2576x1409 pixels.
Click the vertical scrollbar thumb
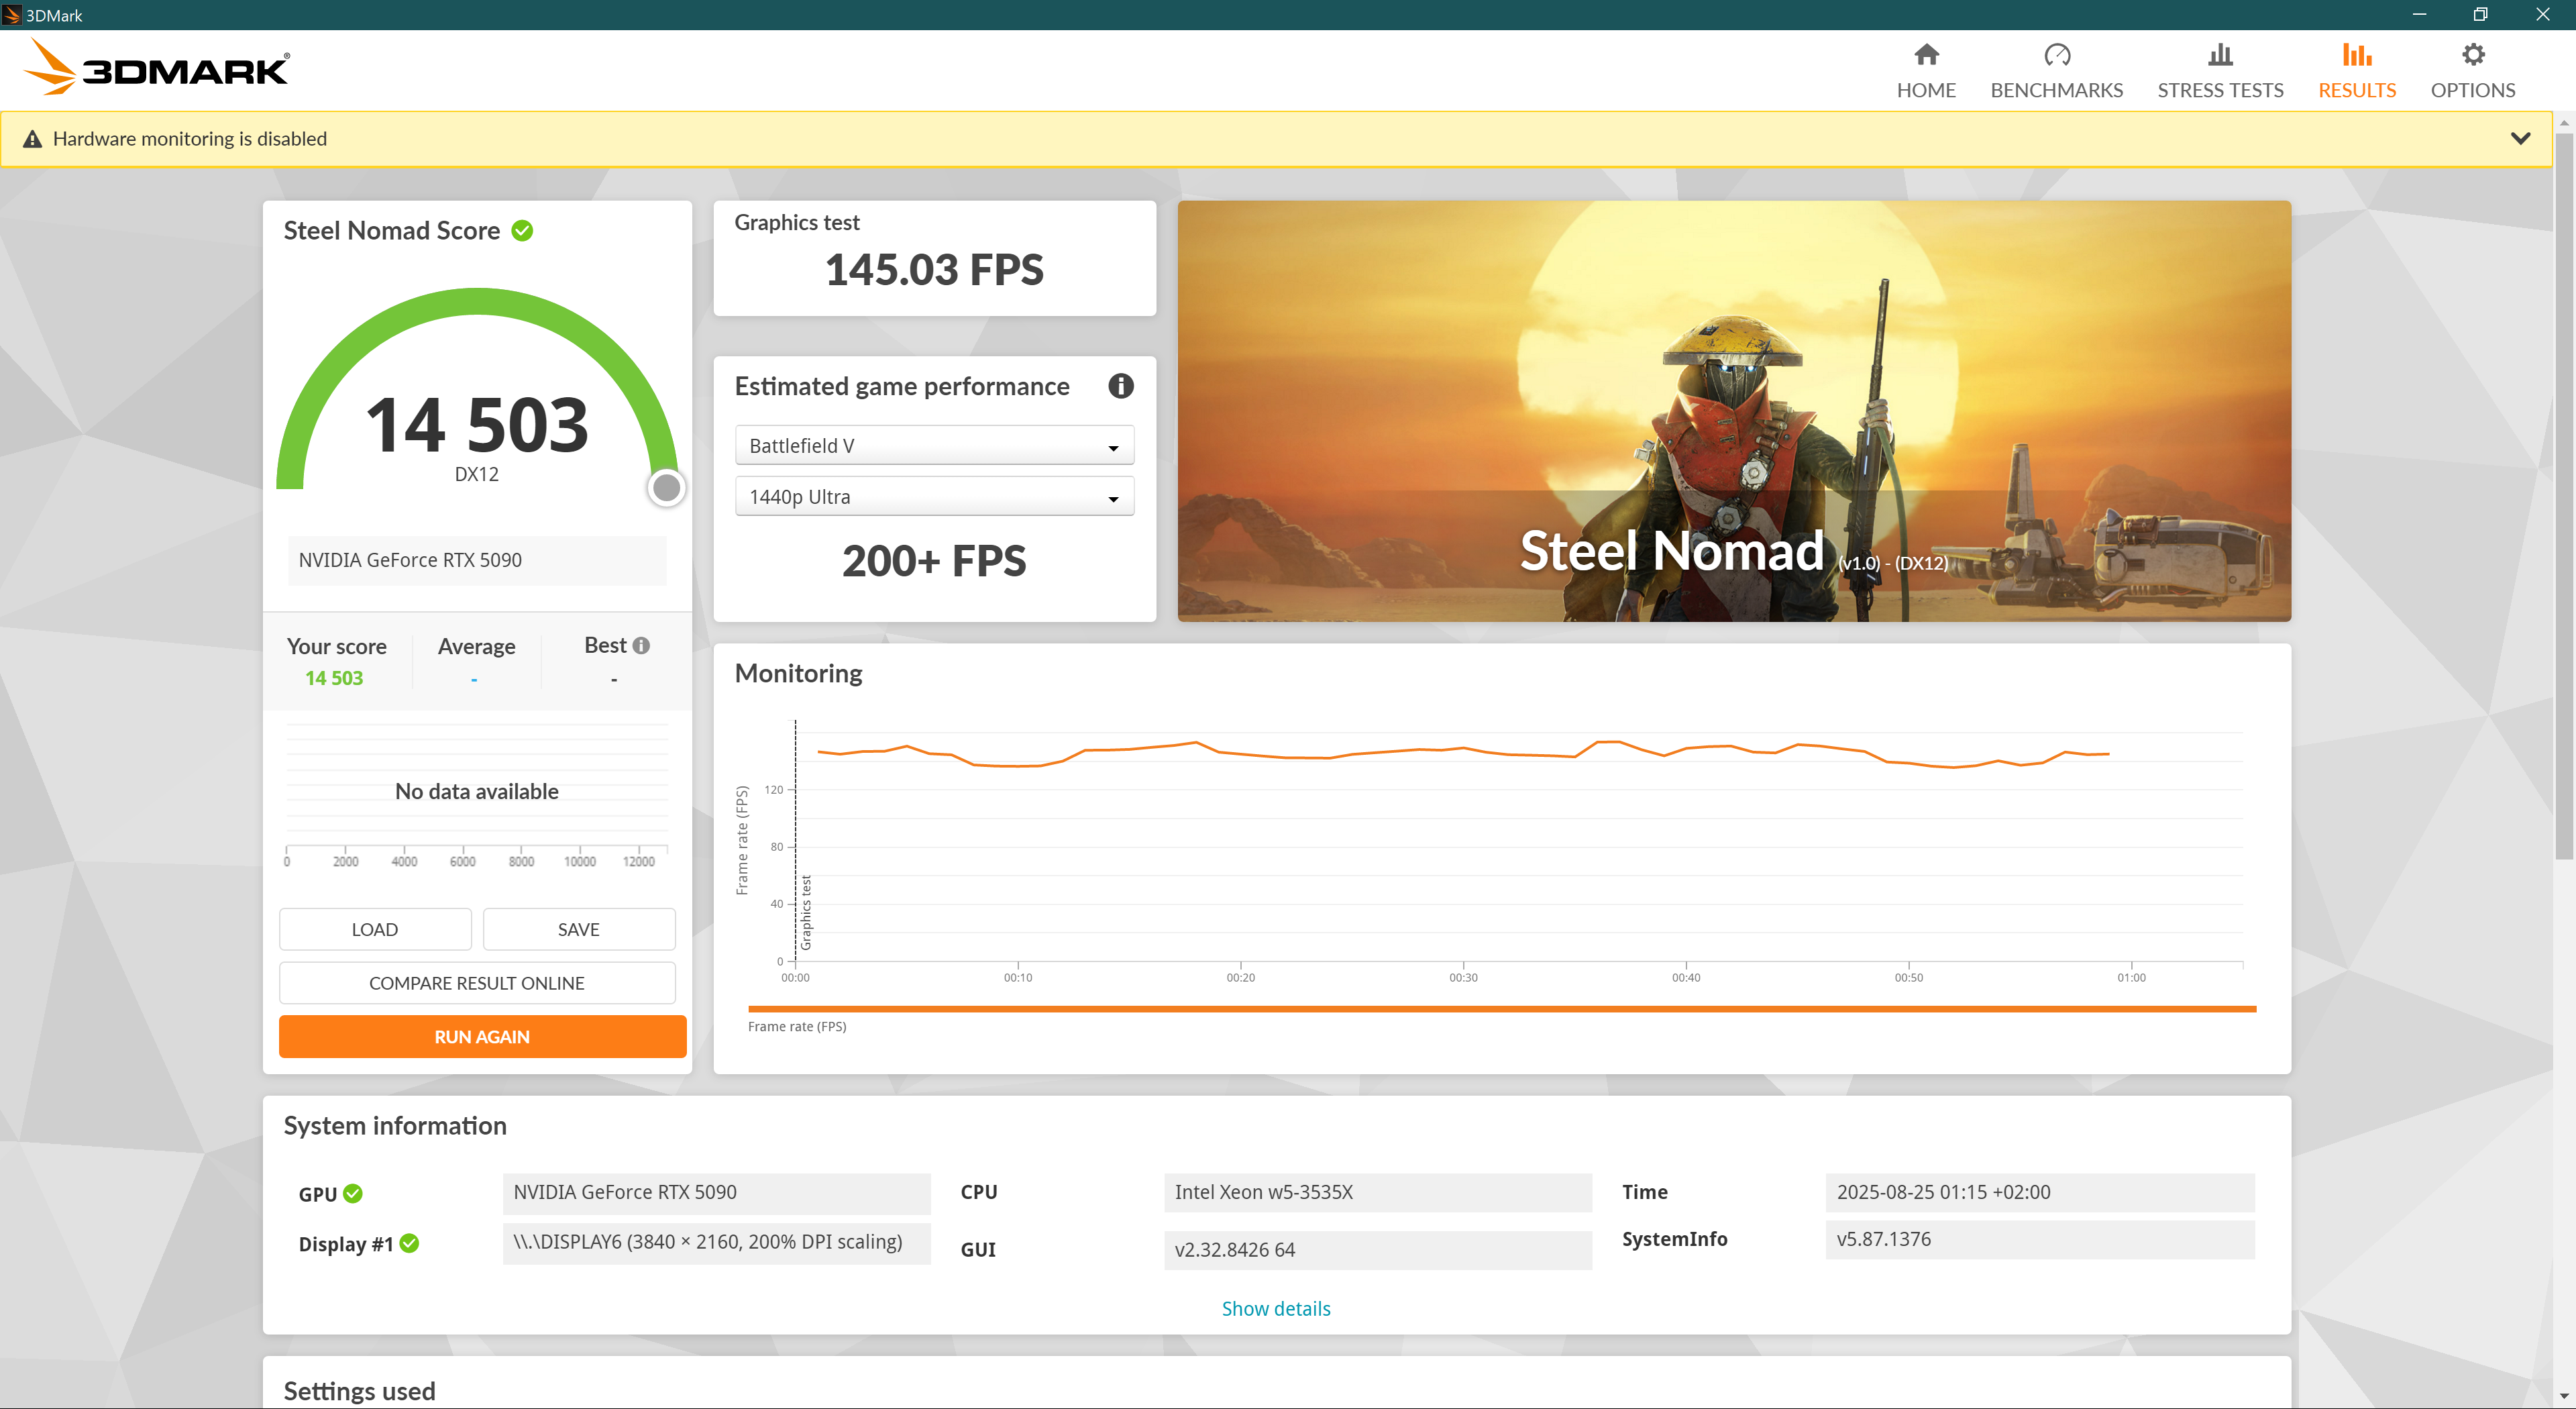pos(2564,495)
